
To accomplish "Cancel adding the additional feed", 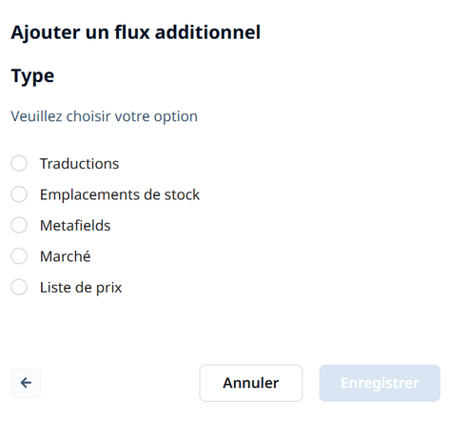I will 251,383.
